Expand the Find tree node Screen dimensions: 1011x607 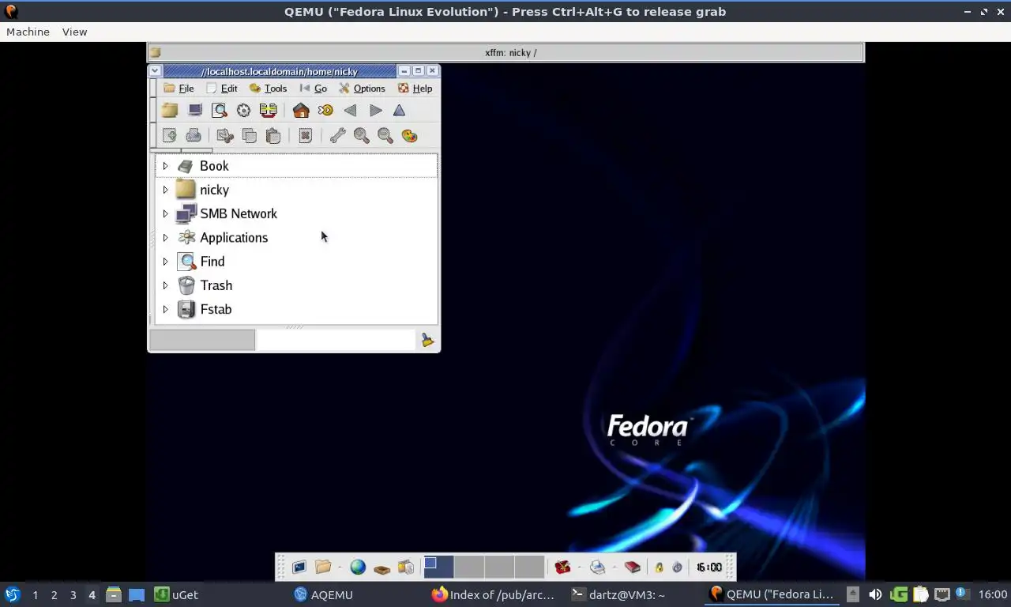[165, 262]
